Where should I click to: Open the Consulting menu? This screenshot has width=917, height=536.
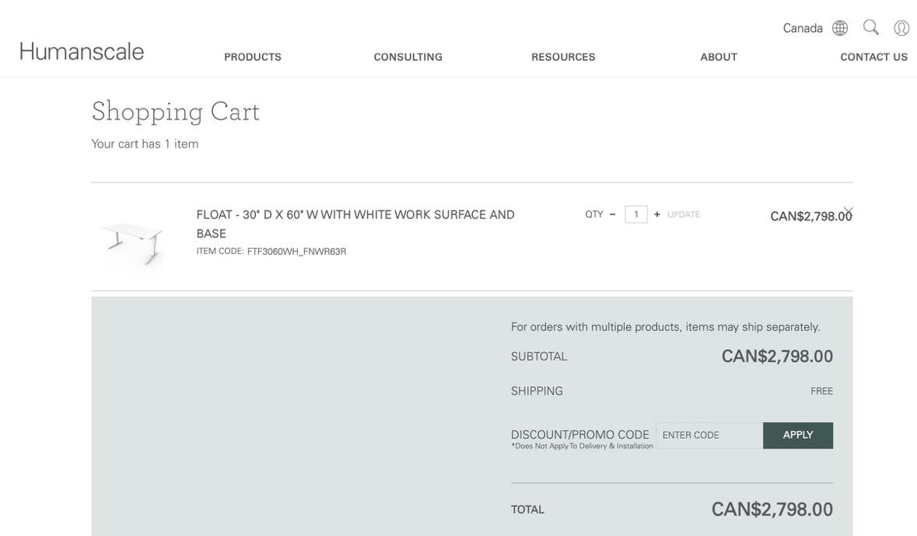pos(408,57)
